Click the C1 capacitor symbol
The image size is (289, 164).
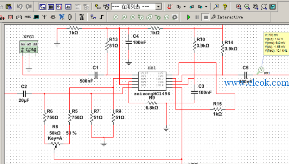point(96,75)
